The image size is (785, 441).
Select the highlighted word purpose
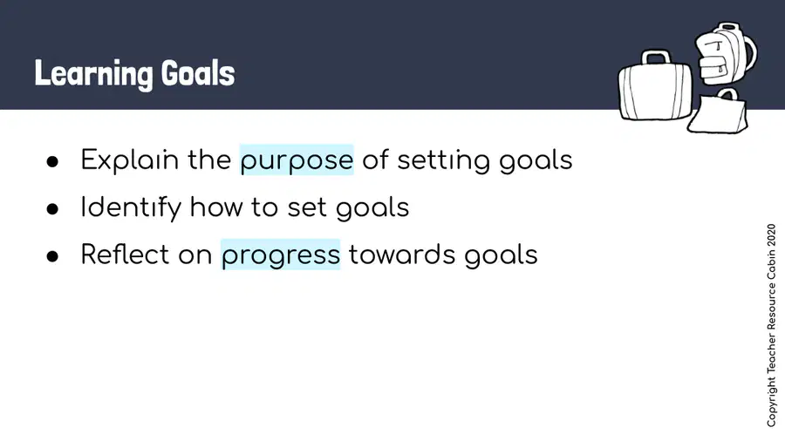(x=297, y=160)
